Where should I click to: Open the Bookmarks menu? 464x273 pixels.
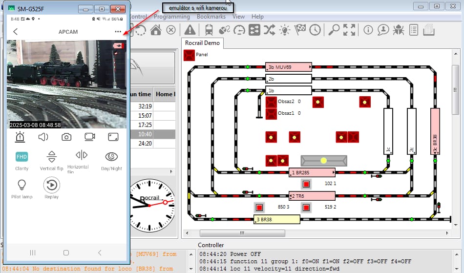pyautogui.click(x=211, y=17)
